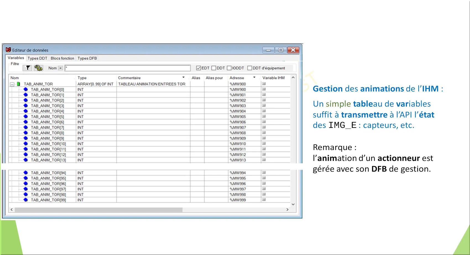Switch to the Types DFB tab
Viewport: 470px width, 255px height.
coord(87,58)
